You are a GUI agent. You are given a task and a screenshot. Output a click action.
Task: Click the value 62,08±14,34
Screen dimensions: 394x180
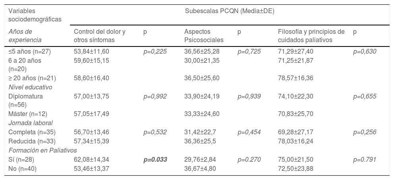(91, 159)
